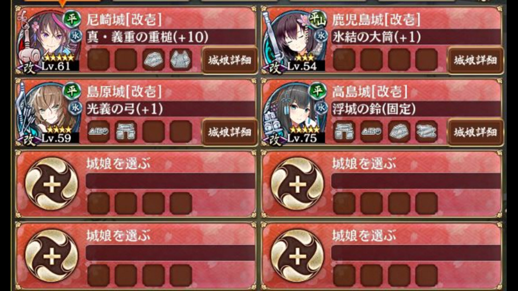Open 城娘詳細 for 尼崎城[改壱]
This screenshot has height=291, width=518.
point(230,60)
